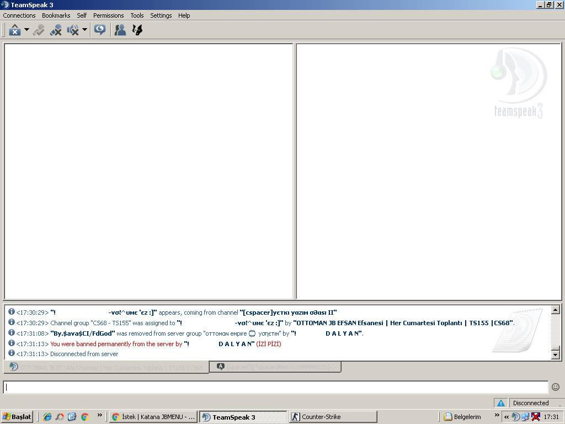Click the red 'You were banned permanently' message
The height and width of the screenshot is (424, 565).
tap(116, 344)
